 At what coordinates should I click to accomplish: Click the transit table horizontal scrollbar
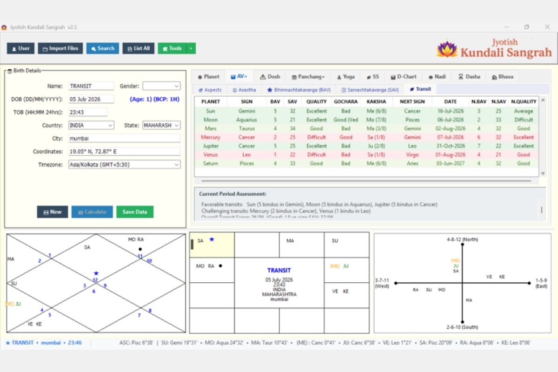(366, 181)
